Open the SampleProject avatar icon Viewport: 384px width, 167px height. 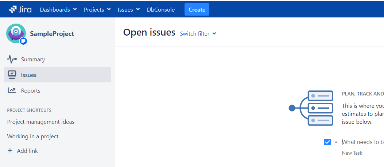16,33
